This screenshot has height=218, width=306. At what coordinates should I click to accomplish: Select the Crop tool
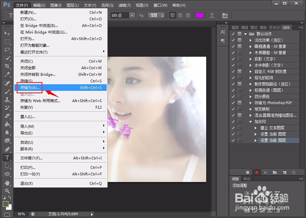pos(7,66)
